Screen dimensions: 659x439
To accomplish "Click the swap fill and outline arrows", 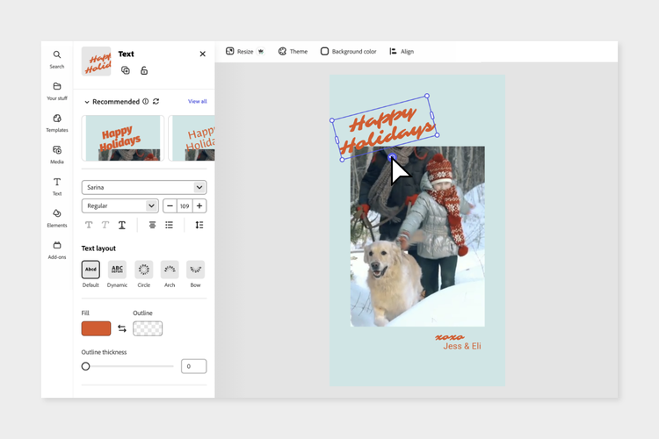I will pyautogui.click(x=122, y=328).
